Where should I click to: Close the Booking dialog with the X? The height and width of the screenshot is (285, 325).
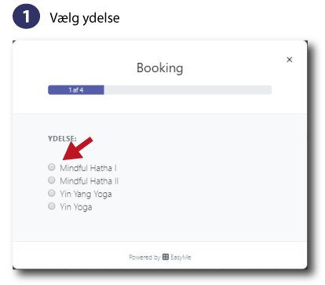[x=289, y=60]
